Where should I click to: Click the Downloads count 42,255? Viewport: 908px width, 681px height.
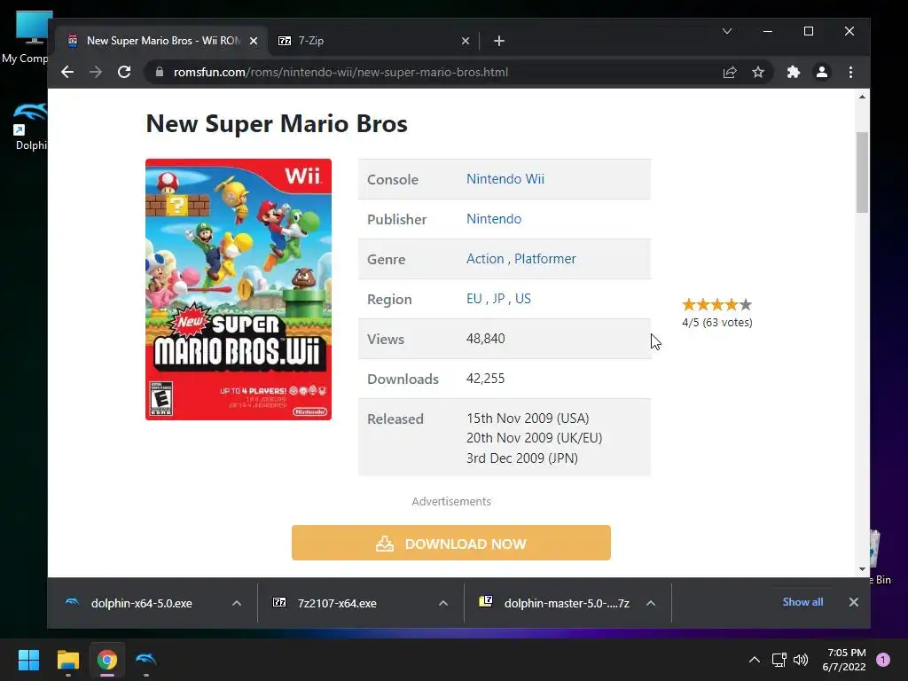485,379
